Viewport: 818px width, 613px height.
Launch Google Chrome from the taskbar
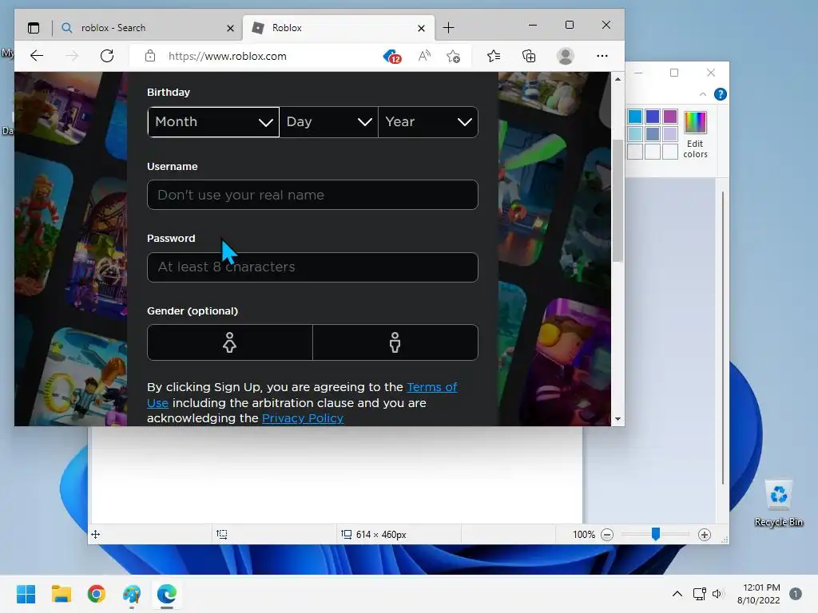click(x=97, y=594)
